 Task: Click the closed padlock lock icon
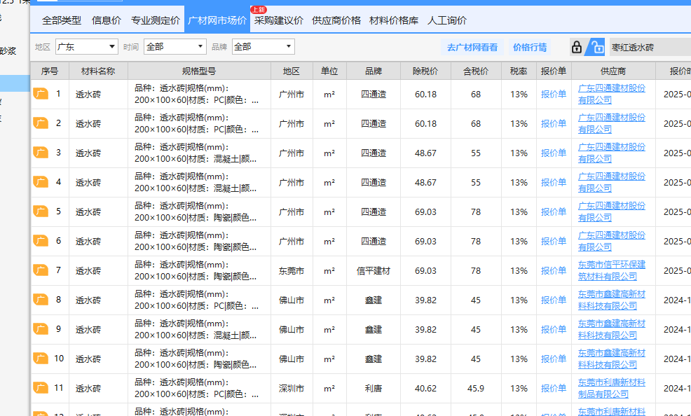click(577, 47)
